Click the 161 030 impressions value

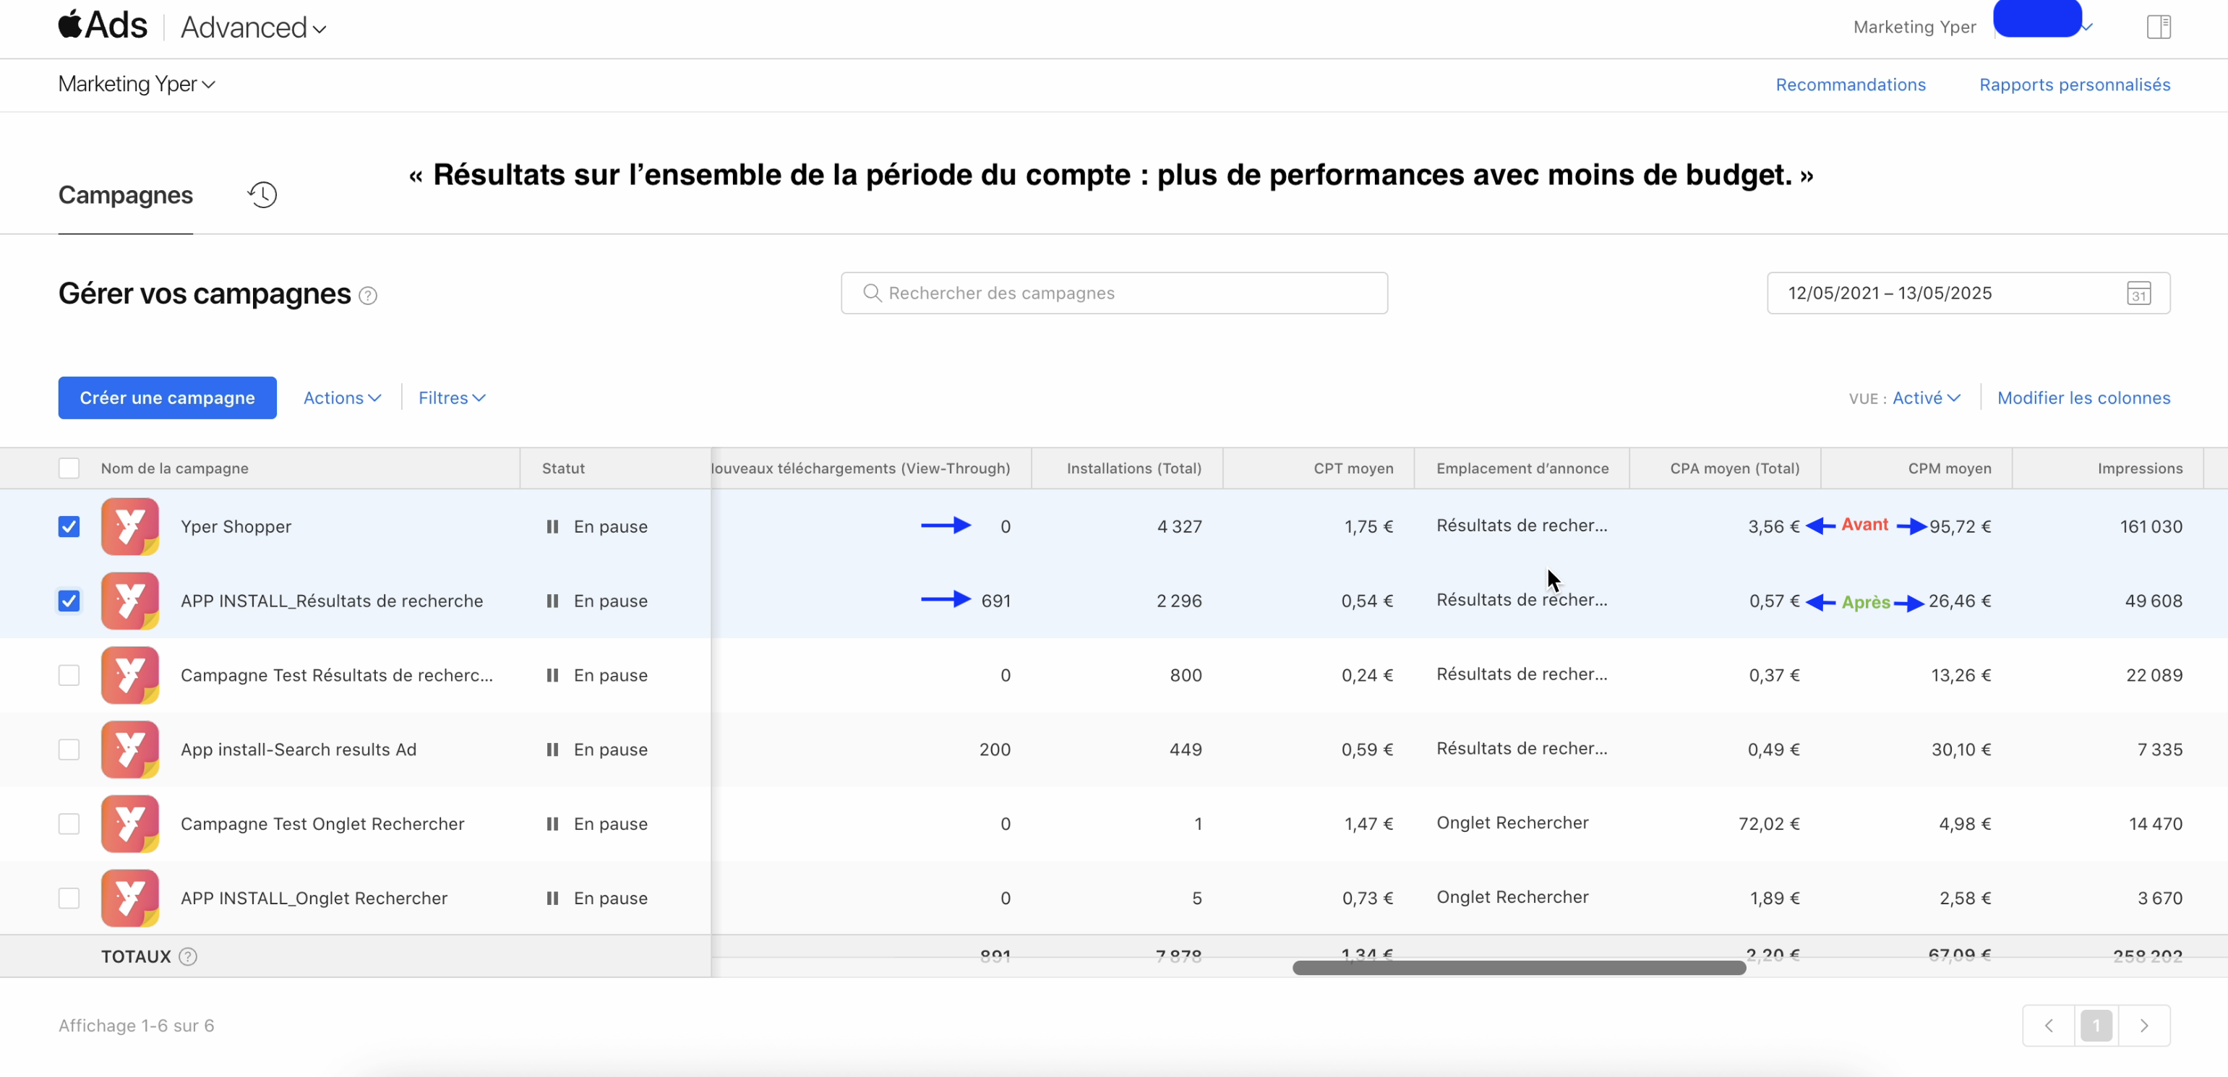(x=2151, y=526)
